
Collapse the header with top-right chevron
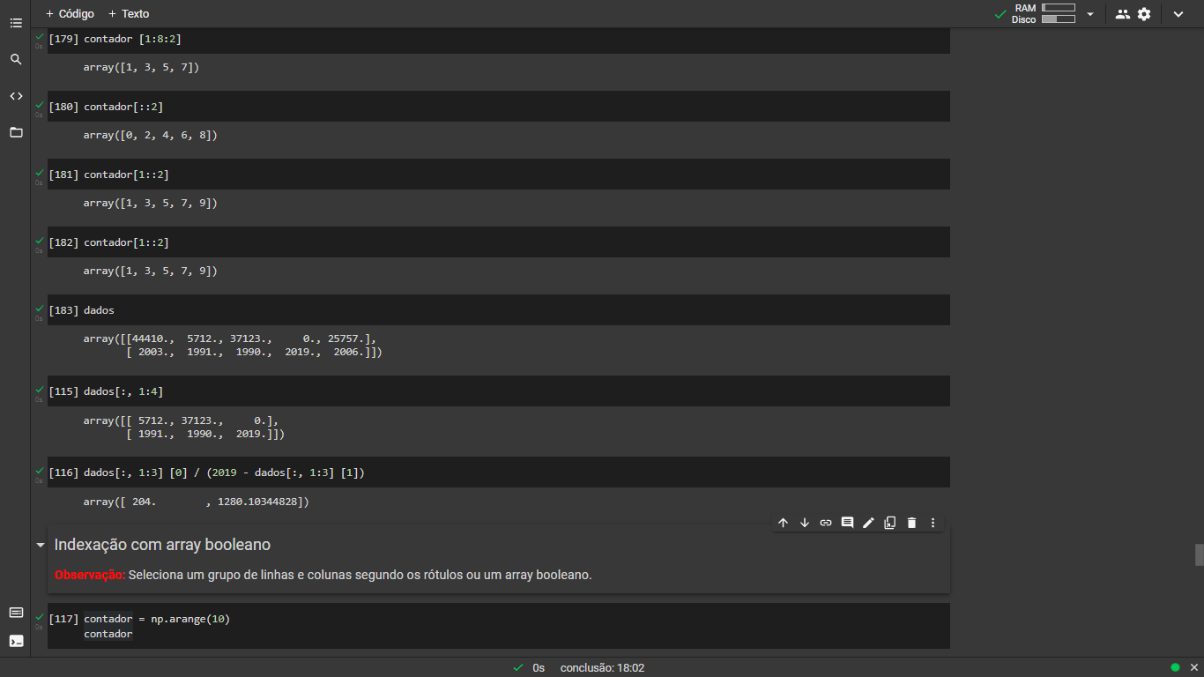1178,14
